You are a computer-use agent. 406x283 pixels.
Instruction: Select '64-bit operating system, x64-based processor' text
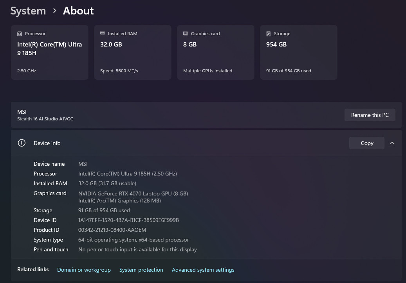134,240
